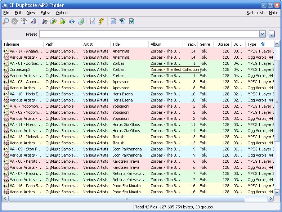
Task: Open the Preset dropdown arrow
Action: pyautogui.click(x=263, y=34)
